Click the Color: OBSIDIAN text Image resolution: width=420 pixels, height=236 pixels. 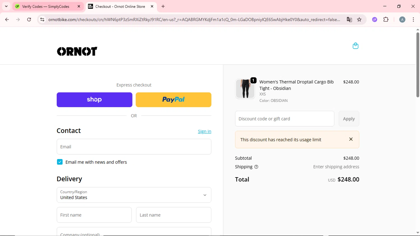[x=273, y=101]
